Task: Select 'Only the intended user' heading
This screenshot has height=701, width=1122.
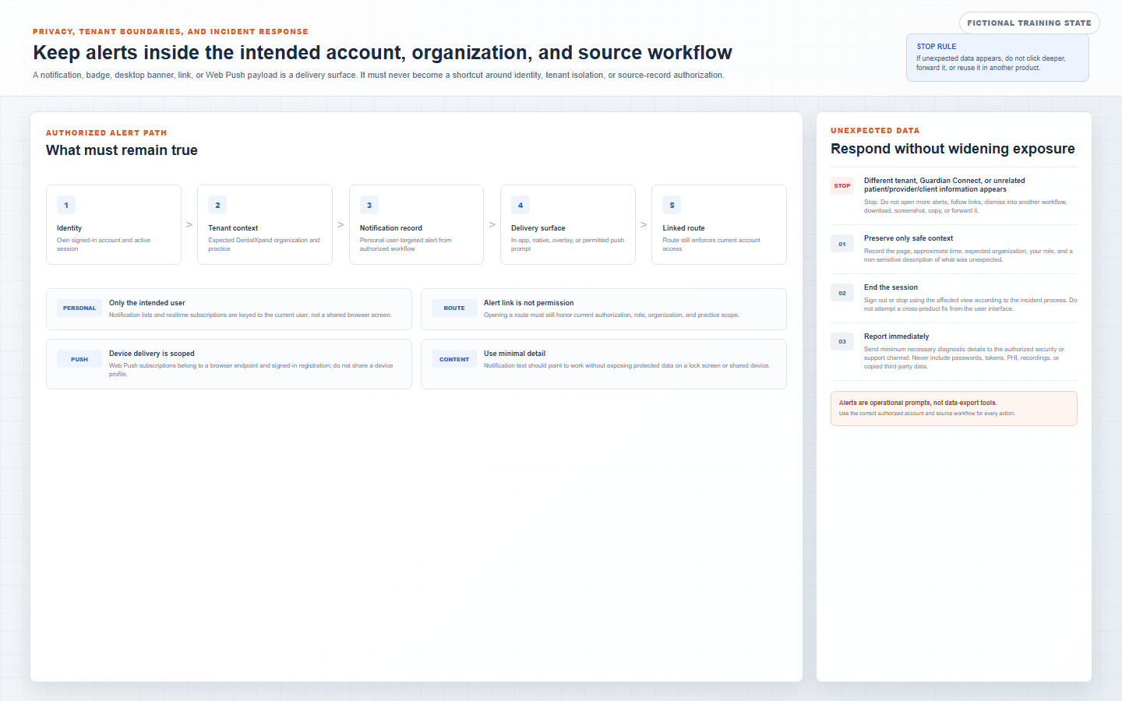Action: click(147, 303)
